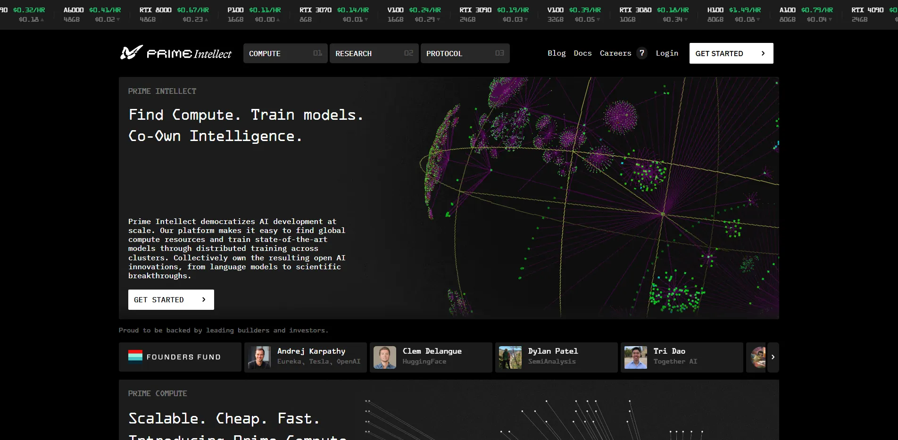Click the Careers open positions badge 7
Image resolution: width=898 pixels, height=440 pixels.
641,53
